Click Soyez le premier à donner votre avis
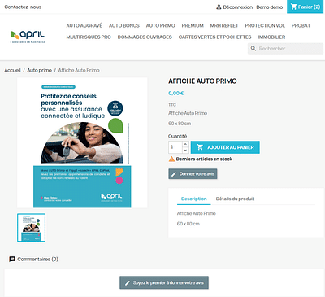This screenshot has width=325, height=297. [x=164, y=282]
